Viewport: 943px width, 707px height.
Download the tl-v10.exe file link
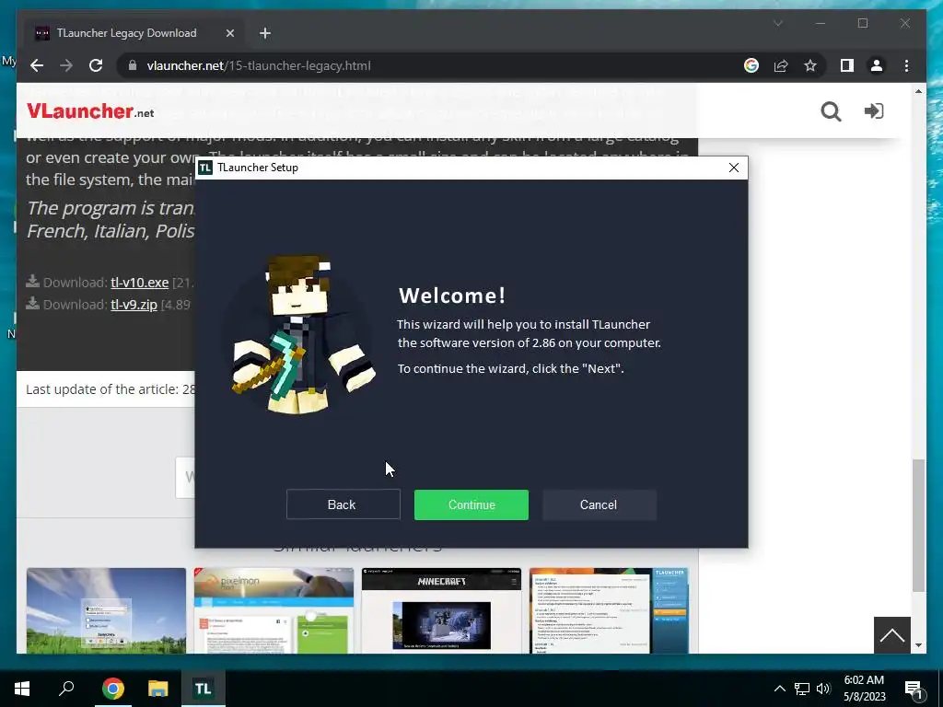click(x=140, y=283)
